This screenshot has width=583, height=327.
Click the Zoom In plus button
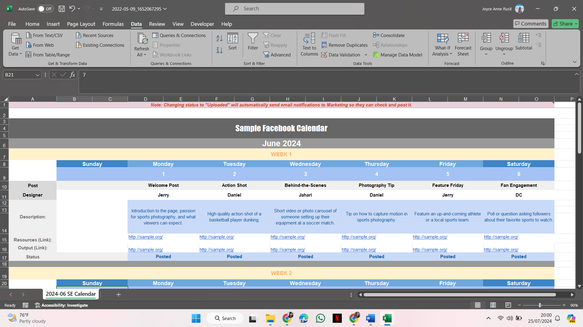[x=564, y=305]
